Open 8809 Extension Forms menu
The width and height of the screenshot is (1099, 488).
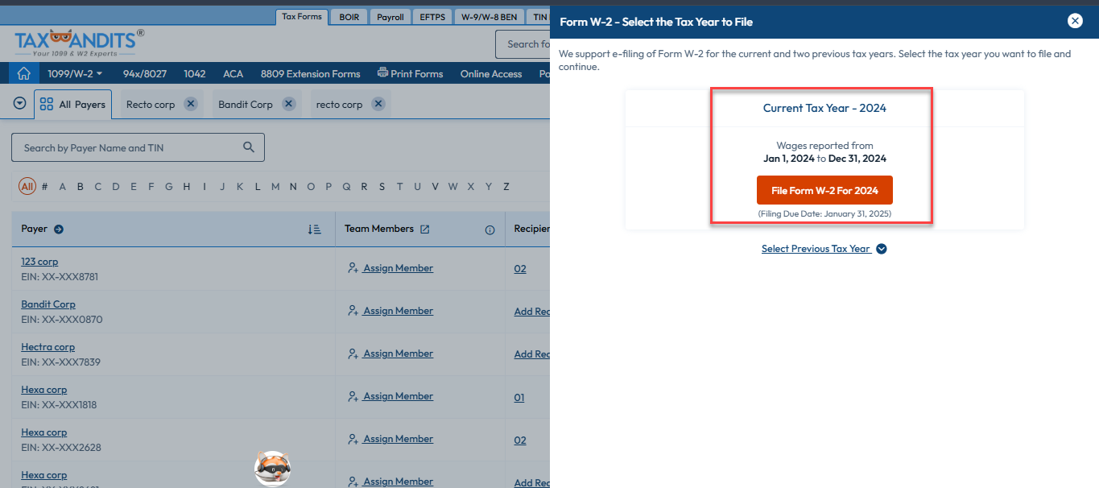click(310, 73)
